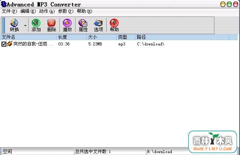240x155 pixels.
Task: Click the duration value 03:36
Action: tap(64, 44)
